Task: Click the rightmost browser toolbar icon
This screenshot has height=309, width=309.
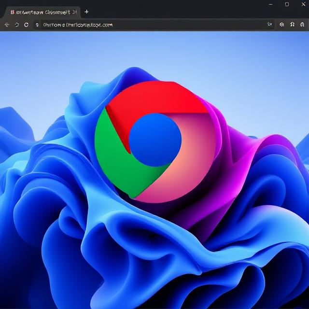Action: [302, 24]
